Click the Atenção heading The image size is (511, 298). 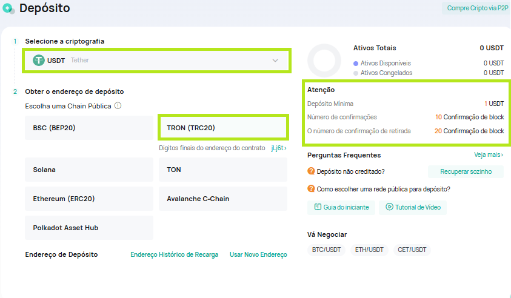coord(321,90)
